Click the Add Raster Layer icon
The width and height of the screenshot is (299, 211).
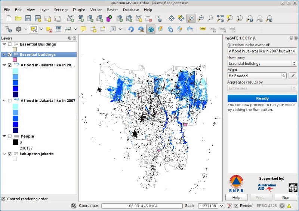coord(80,19)
